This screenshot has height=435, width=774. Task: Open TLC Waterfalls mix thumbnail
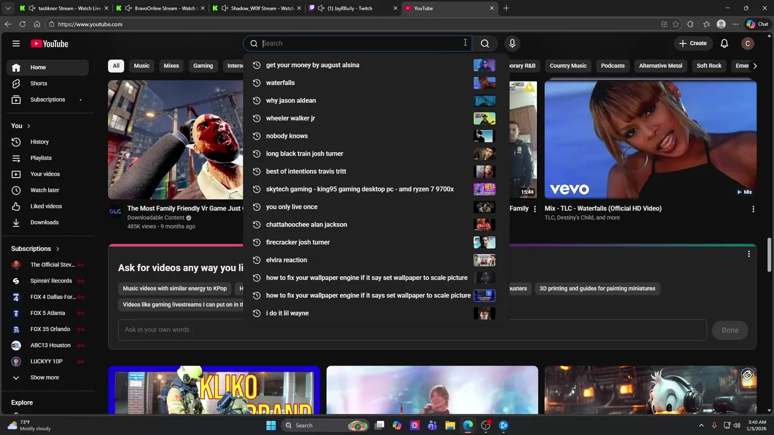point(650,140)
